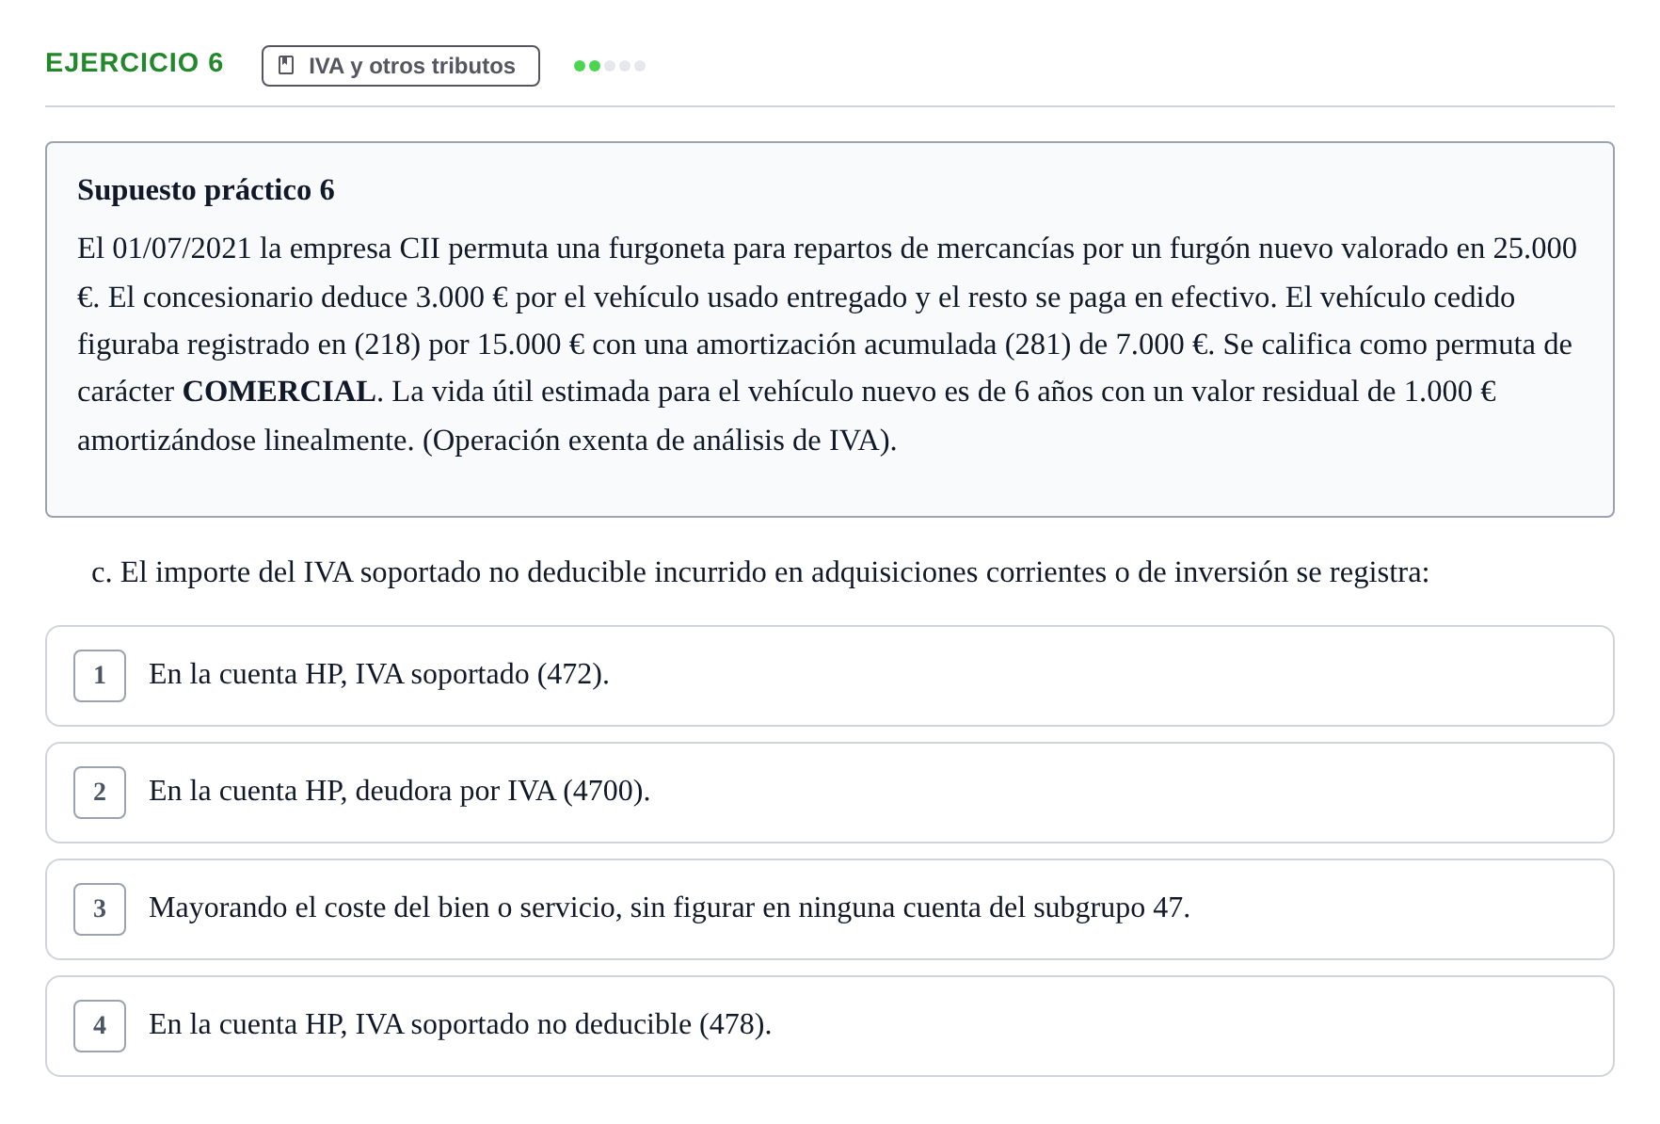Select option 4 IVA soportado no deducible (478)
This screenshot has width=1660, height=1124.
click(x=829, y=1026)
